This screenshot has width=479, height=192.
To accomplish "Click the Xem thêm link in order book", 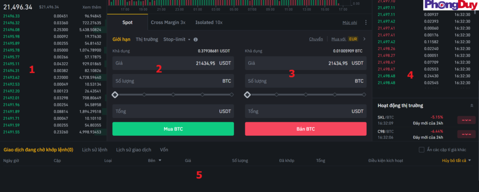I will click(x=91, y=7).
